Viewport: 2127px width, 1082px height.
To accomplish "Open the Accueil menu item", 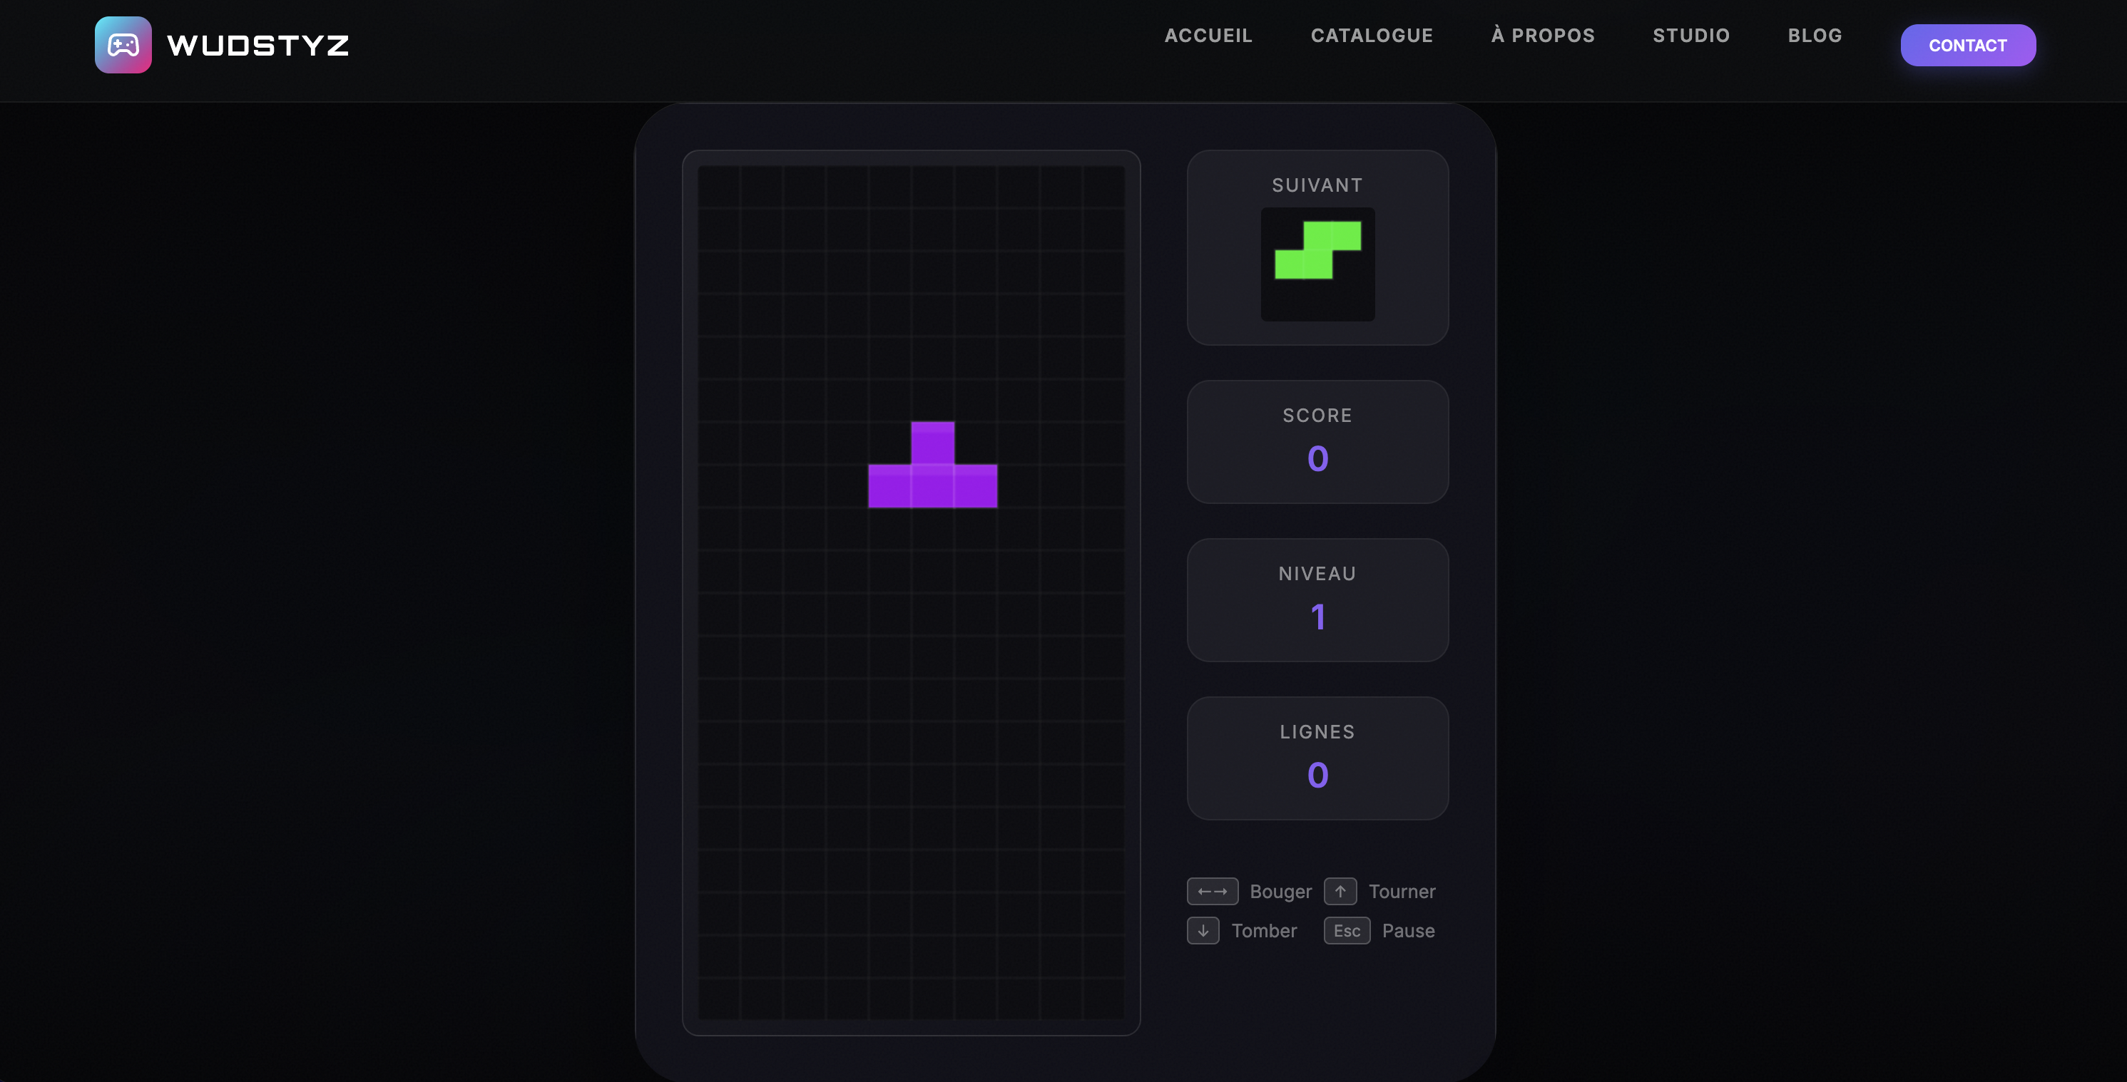I will pos(1208,36).
